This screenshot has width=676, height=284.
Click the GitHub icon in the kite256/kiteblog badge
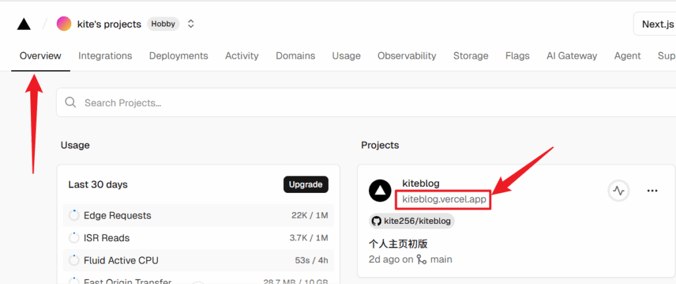[x=377, y=221]
